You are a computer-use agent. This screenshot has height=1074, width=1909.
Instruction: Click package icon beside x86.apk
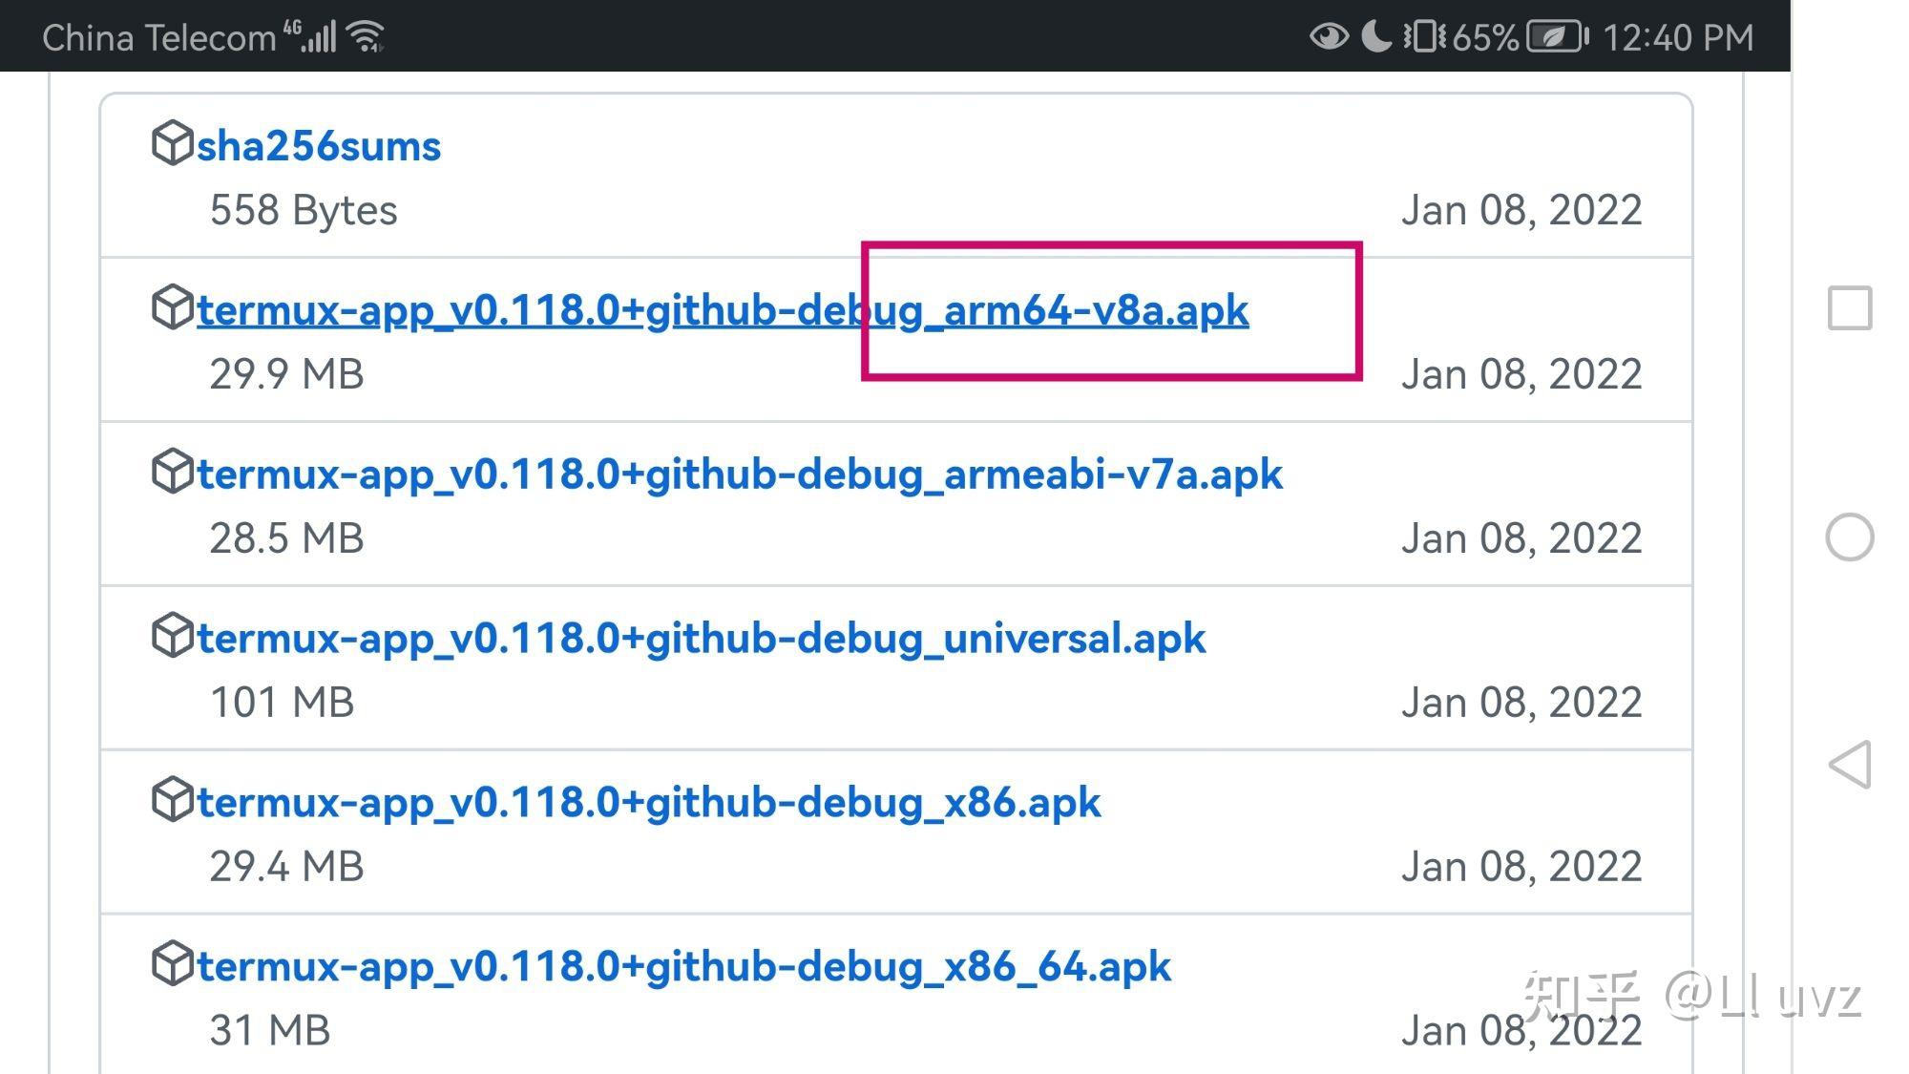(x=173, y=800)
